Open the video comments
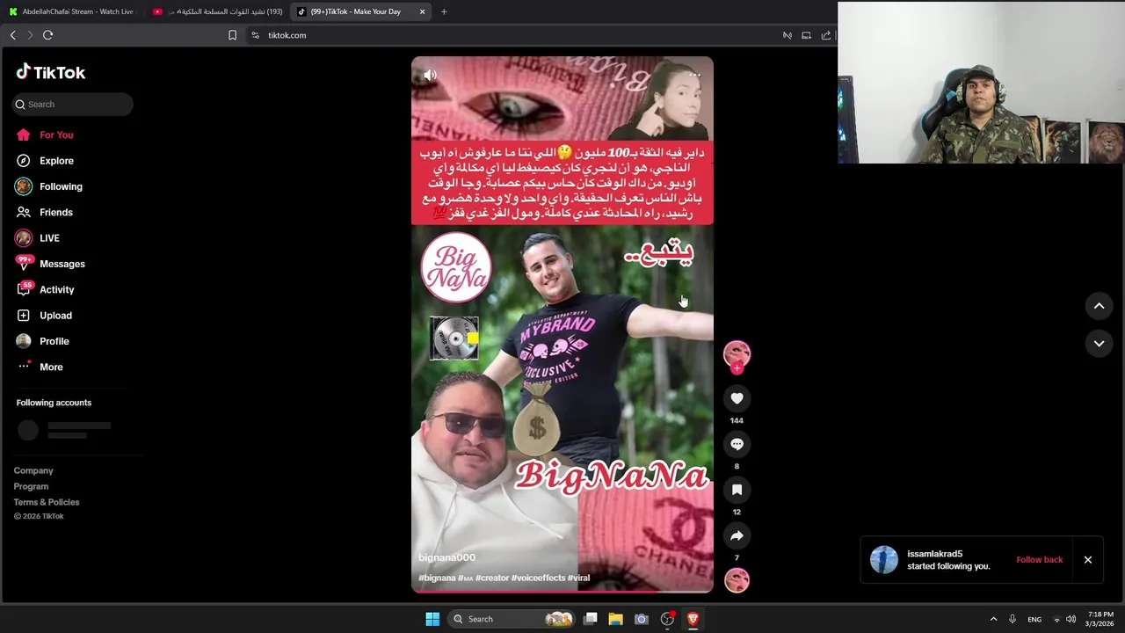The height and width of the screenshot is (633, 1125). click(737, 444)
